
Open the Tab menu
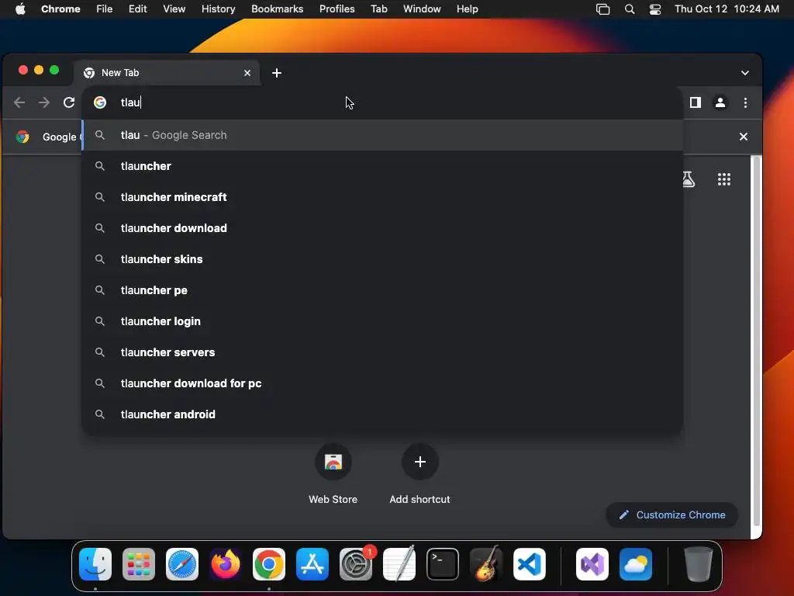click(378, 9)
